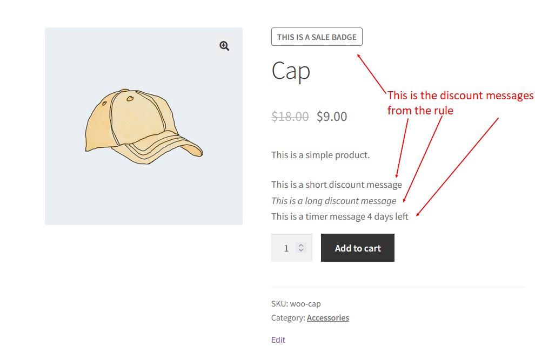Click the Add to cart button
The width and height of the screenshot is (535, 347).
tap(358, 248)
